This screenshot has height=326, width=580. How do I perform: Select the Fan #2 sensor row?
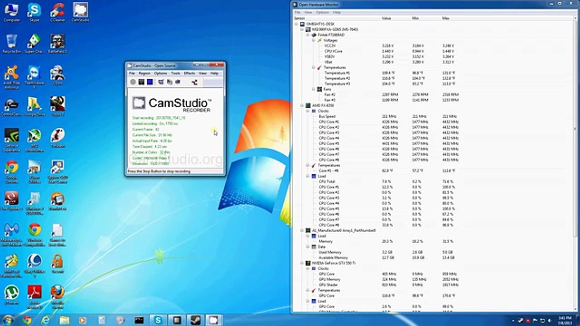tap(329, 95)
